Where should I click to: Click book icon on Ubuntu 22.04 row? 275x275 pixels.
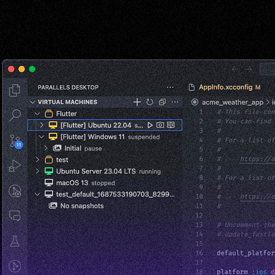tap(170, 125)
